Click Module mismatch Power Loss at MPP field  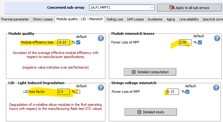[185, 42]
